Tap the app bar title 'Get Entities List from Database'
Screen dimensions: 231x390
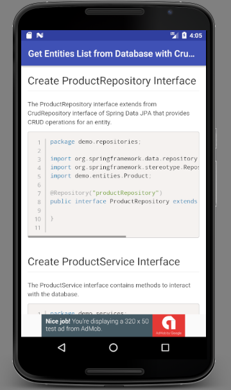pyautogui.click(x=111, y=54)
